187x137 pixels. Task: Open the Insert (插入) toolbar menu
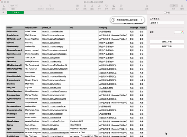pyautogui.click(x=78, y=6)
